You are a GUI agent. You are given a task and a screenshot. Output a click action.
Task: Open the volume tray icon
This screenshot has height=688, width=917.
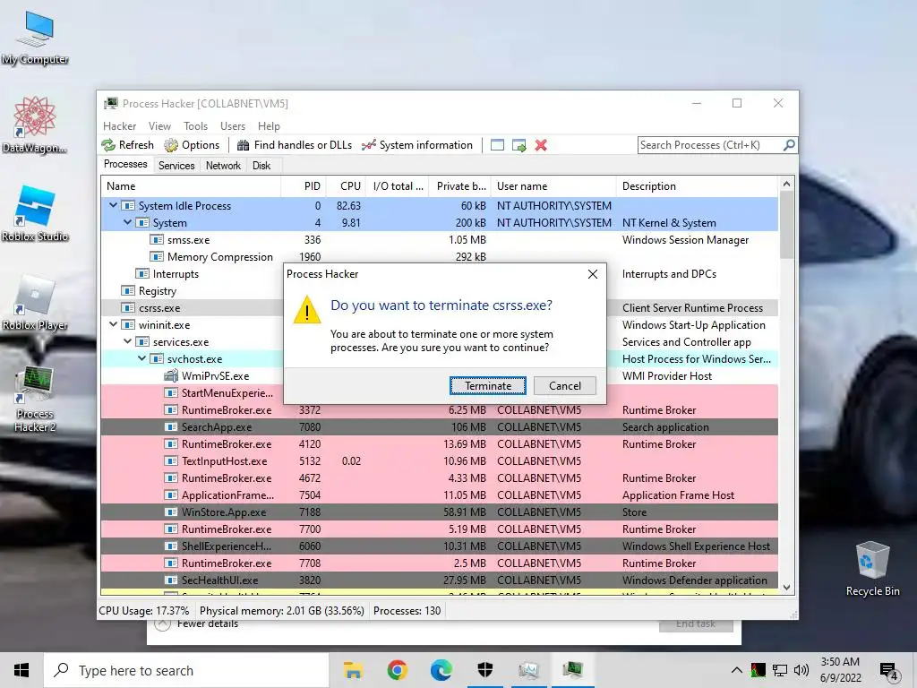coord(801,670)
